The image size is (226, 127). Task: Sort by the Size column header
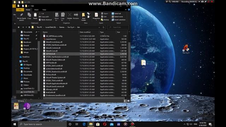[x=122, y=32]
